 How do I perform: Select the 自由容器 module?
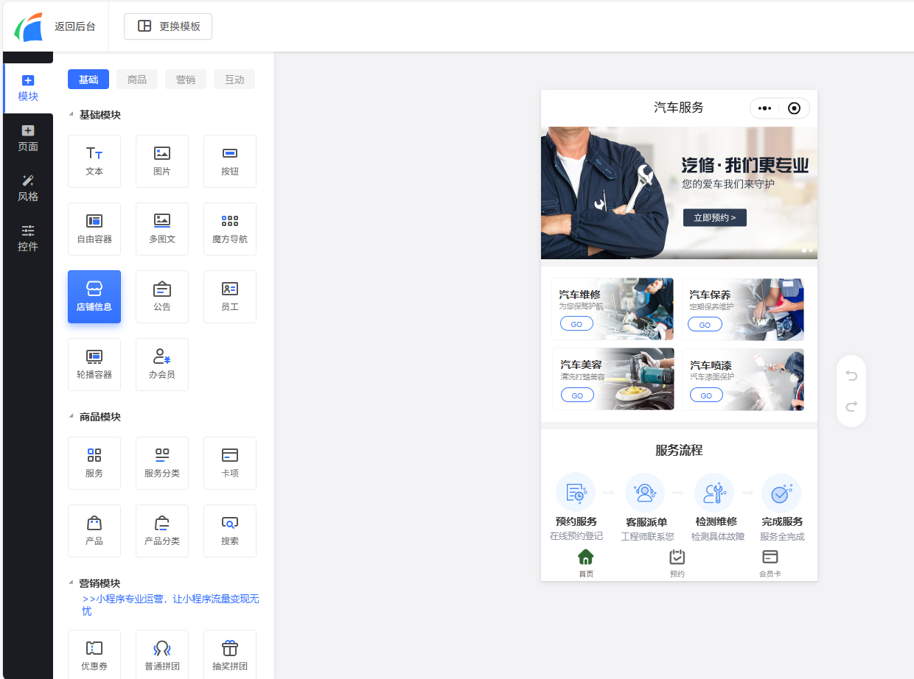point(94,229)
